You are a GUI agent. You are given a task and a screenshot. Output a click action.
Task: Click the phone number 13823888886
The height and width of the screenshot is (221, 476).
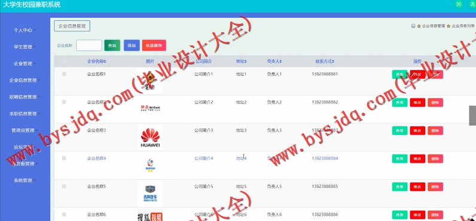[325, 214]
